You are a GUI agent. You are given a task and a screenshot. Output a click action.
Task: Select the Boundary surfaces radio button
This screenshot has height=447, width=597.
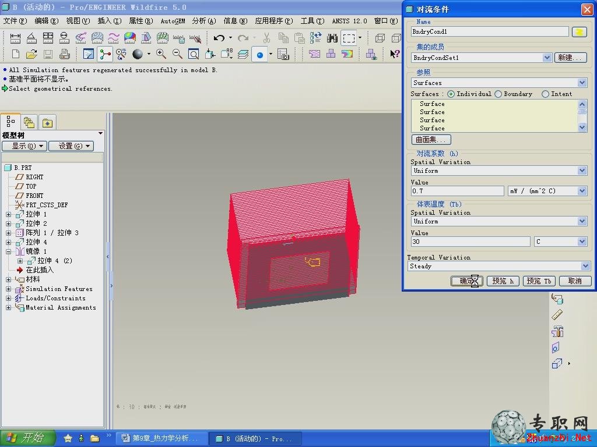pyautogui.click(x=498, y=94)
